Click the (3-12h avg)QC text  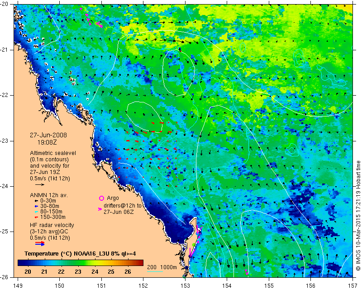tap(49, 232)
